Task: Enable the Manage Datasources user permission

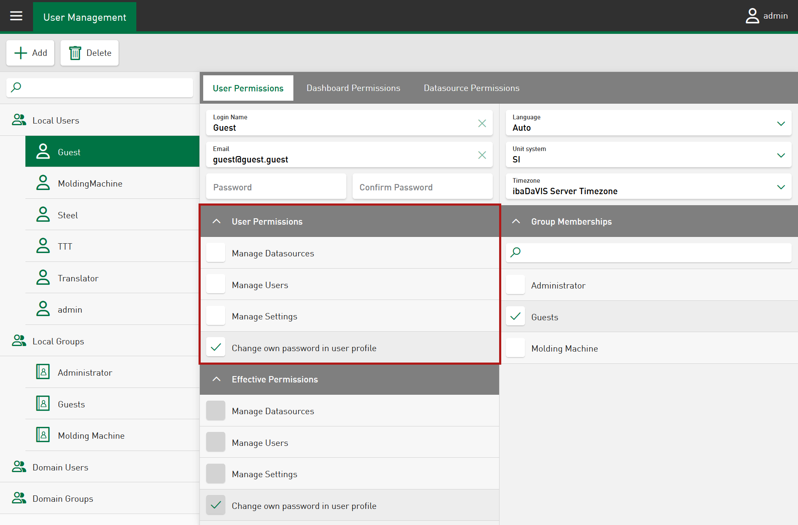Action: (215, 253)
